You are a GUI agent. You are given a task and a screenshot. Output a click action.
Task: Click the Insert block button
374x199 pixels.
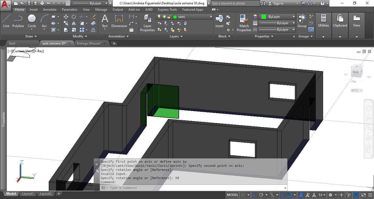[219, 21]
